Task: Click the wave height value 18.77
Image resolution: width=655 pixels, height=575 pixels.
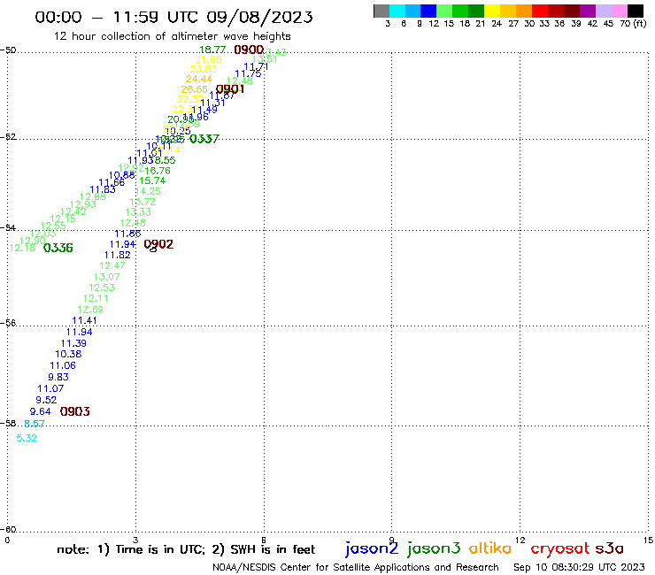Action: tap(212, 50)
